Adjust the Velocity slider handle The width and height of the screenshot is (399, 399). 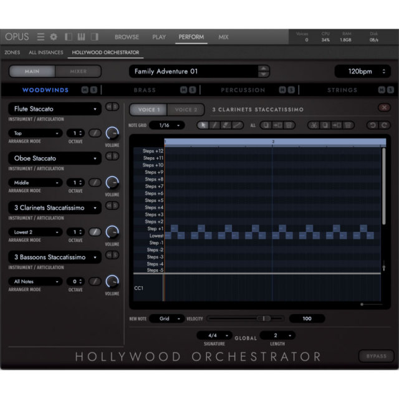(264, 319)
